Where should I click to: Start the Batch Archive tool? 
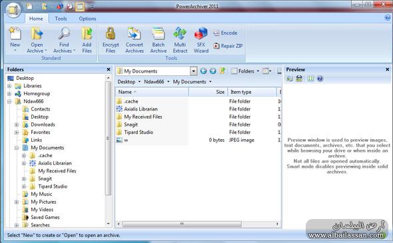(159, 40)
